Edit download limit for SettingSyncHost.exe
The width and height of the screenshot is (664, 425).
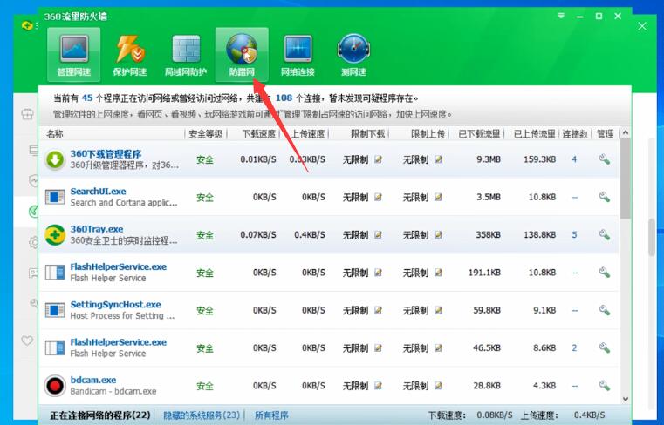(x=378, y=310)
